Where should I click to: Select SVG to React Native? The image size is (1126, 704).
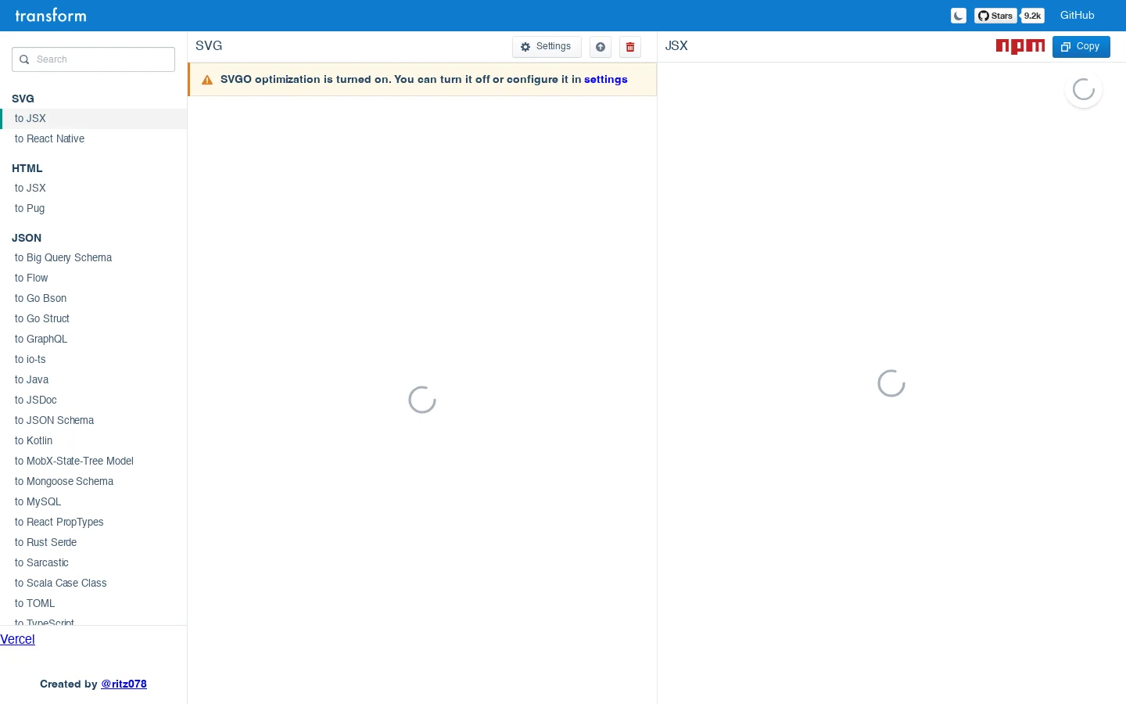tap(93, 139)
